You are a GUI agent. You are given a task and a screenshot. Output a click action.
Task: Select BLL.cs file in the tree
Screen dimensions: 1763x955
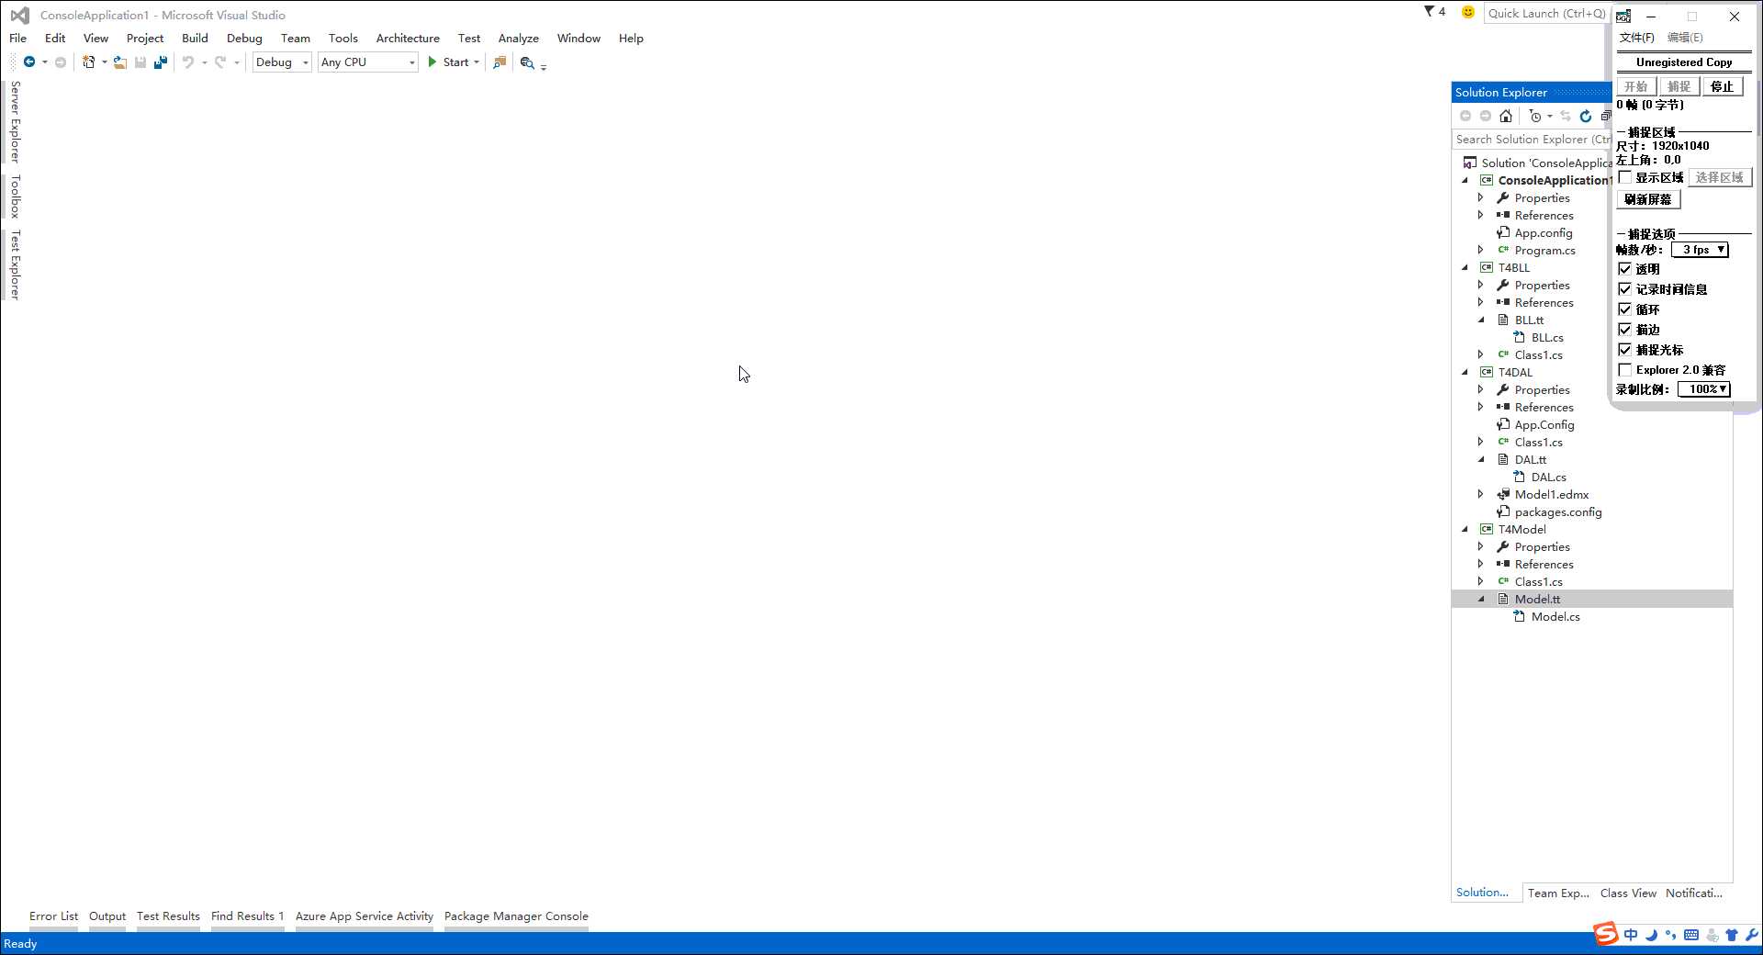(x=1547, y=338)
